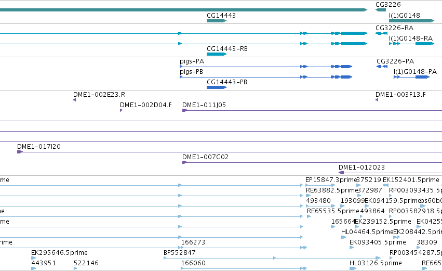Select the DME1-002E23.R clone end label

click(x=99, y=95)
